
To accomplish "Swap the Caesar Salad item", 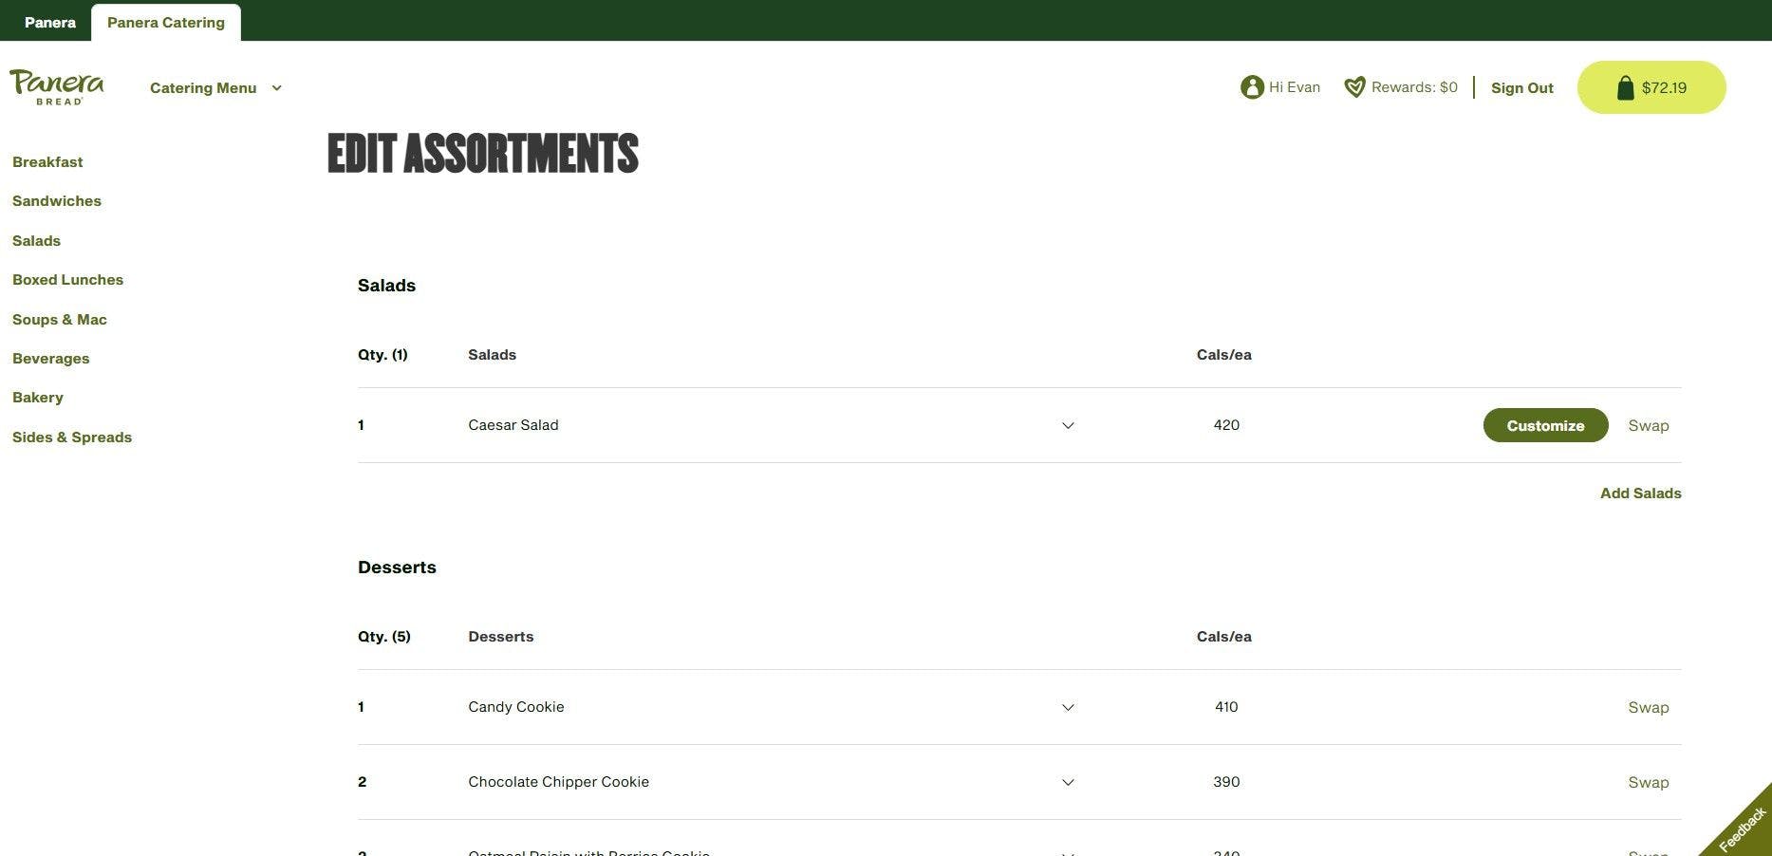I will (x=1648, y=425).
